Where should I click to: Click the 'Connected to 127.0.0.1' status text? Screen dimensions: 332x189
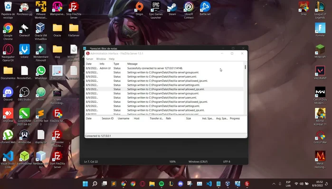[x=98, y=136]
